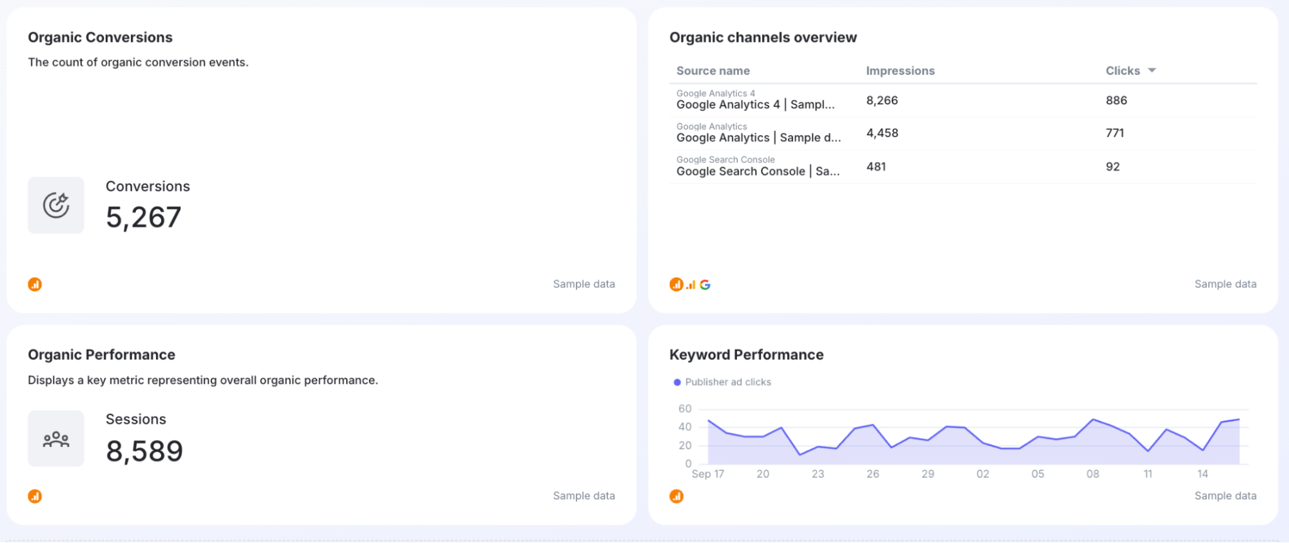Click the Google Analytics | Sample d... source name
This screenshot has height=543, width=1289.
coord(758,138)
